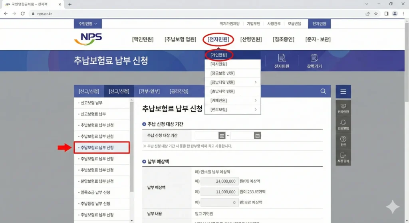Expand the 커페민원 submenu arrow

255,101
